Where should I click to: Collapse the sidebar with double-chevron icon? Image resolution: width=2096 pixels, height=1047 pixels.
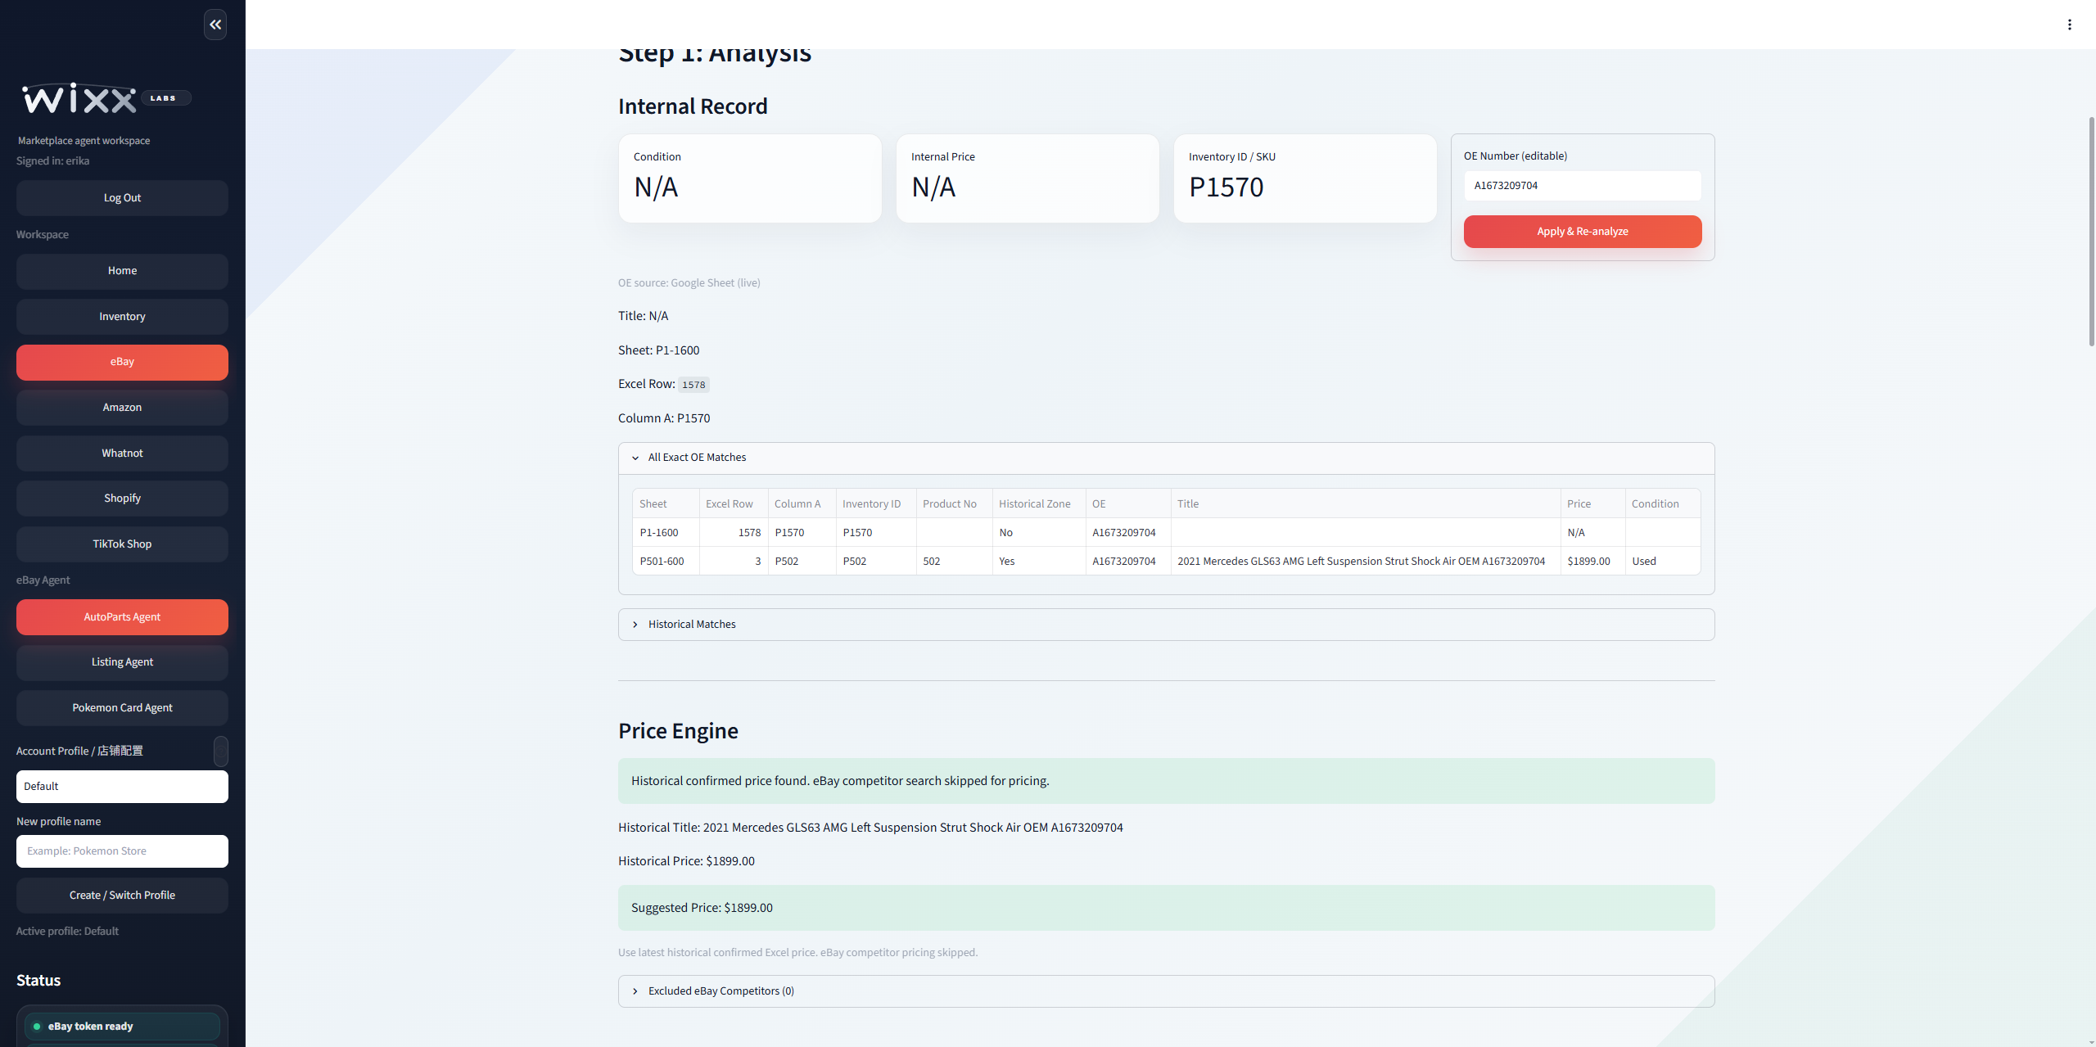[x=215, y=25]
